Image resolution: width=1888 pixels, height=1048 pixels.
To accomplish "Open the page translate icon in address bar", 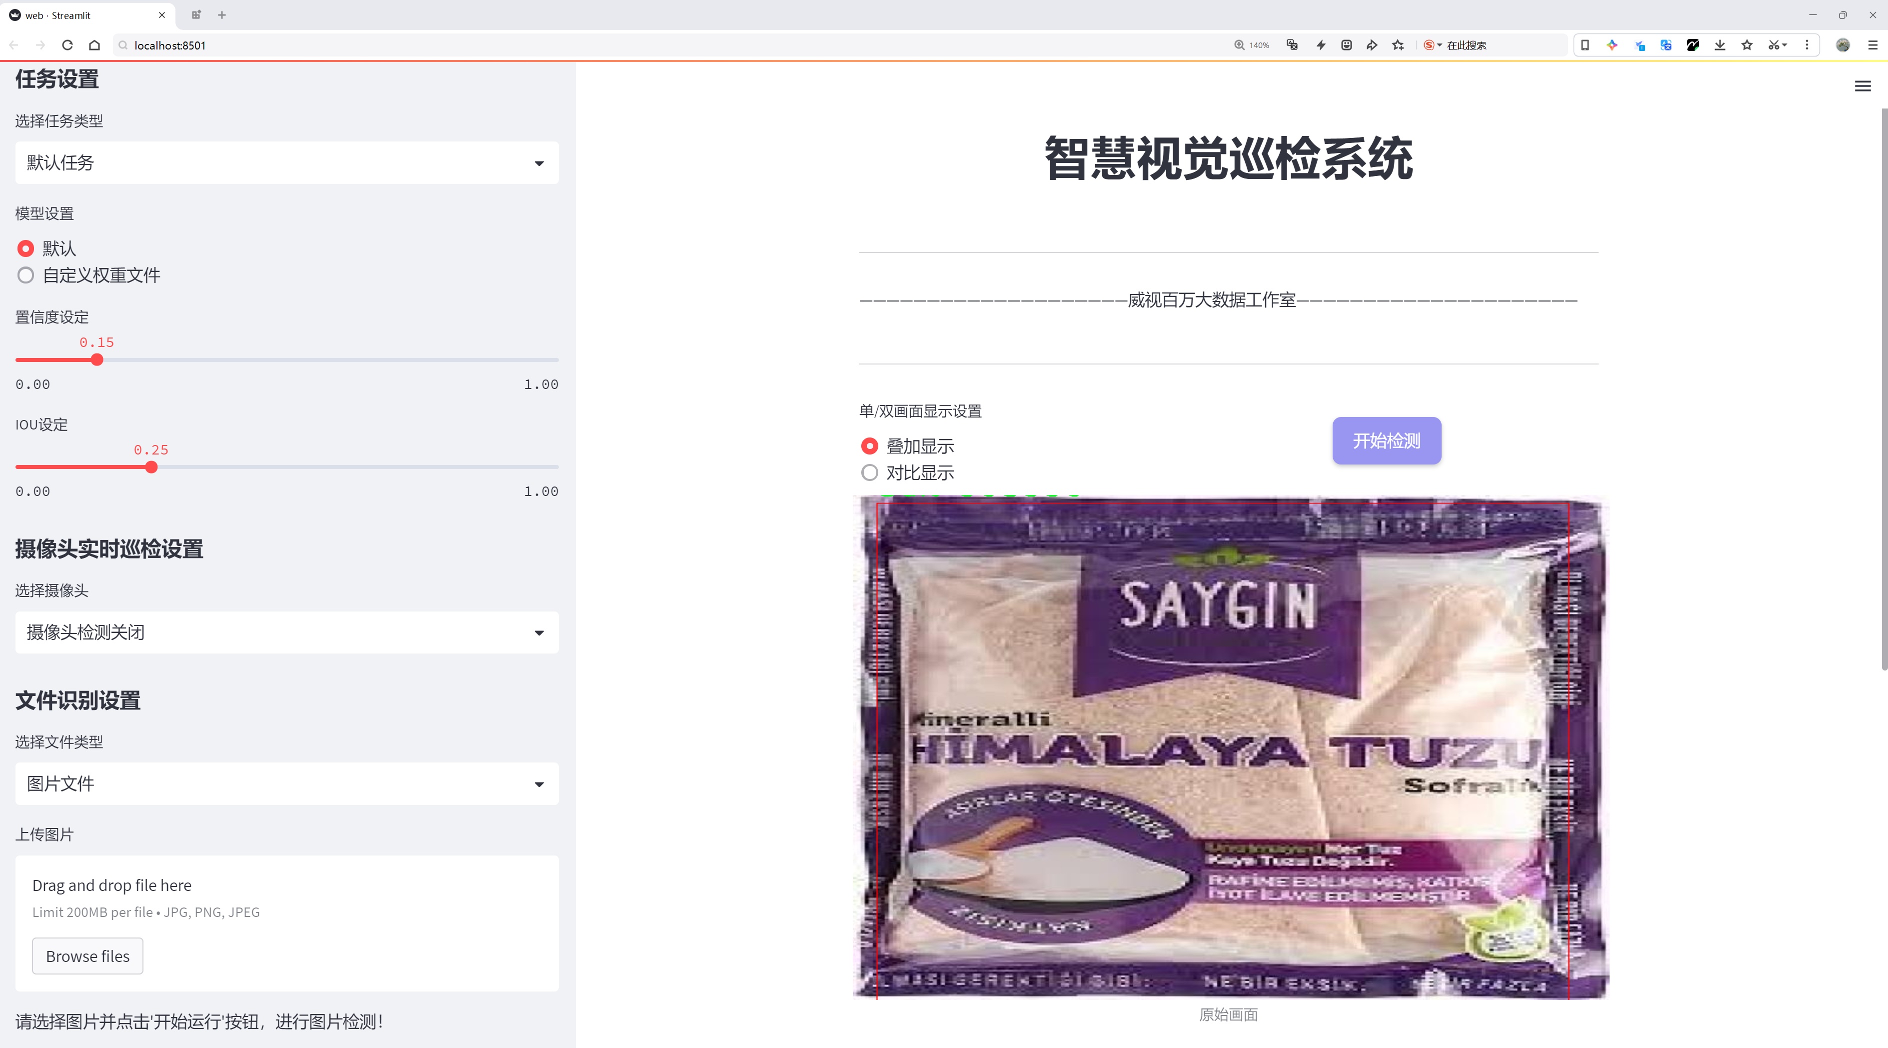I will click(x=1293, y=45).
